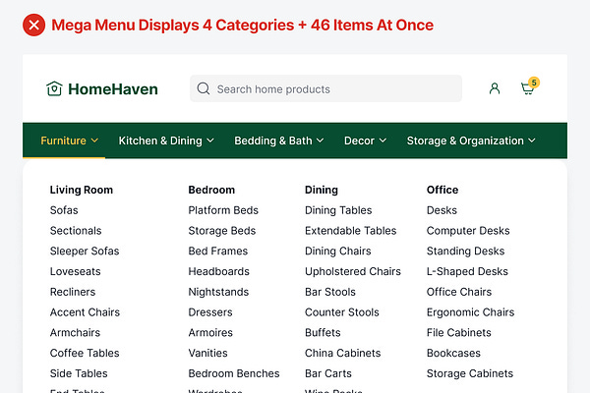
Task: Click the HomeHaven house logo icon
Action: point(54,88)
